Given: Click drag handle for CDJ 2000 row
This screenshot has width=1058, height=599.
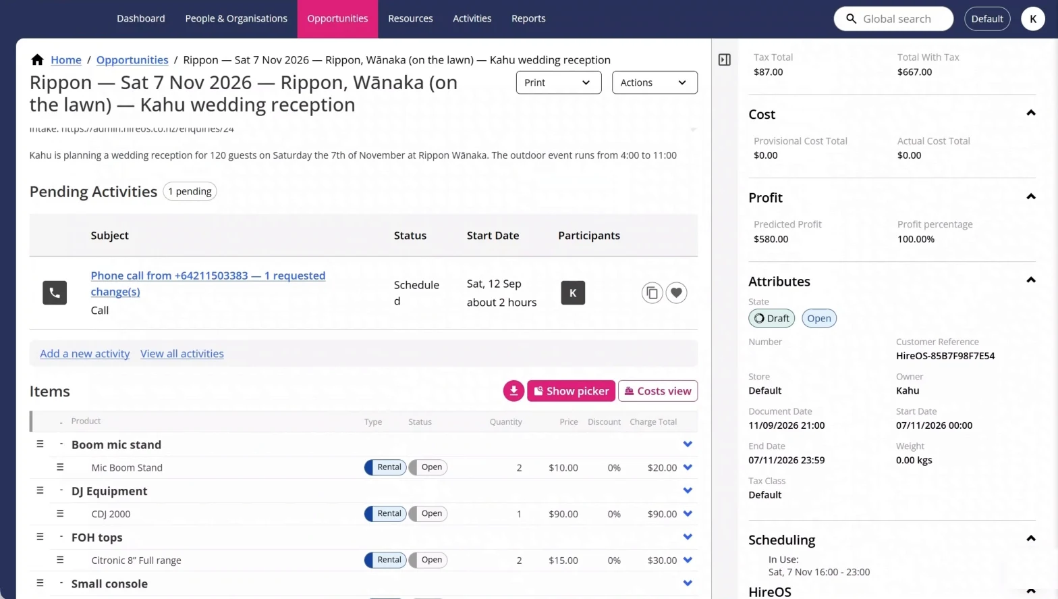Looking at the screenshot, I should click(60, 513).
